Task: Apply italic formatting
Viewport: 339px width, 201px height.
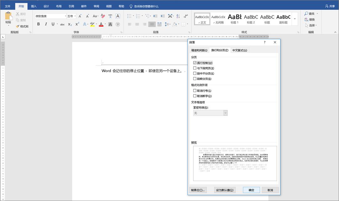Action: [46, 24]
